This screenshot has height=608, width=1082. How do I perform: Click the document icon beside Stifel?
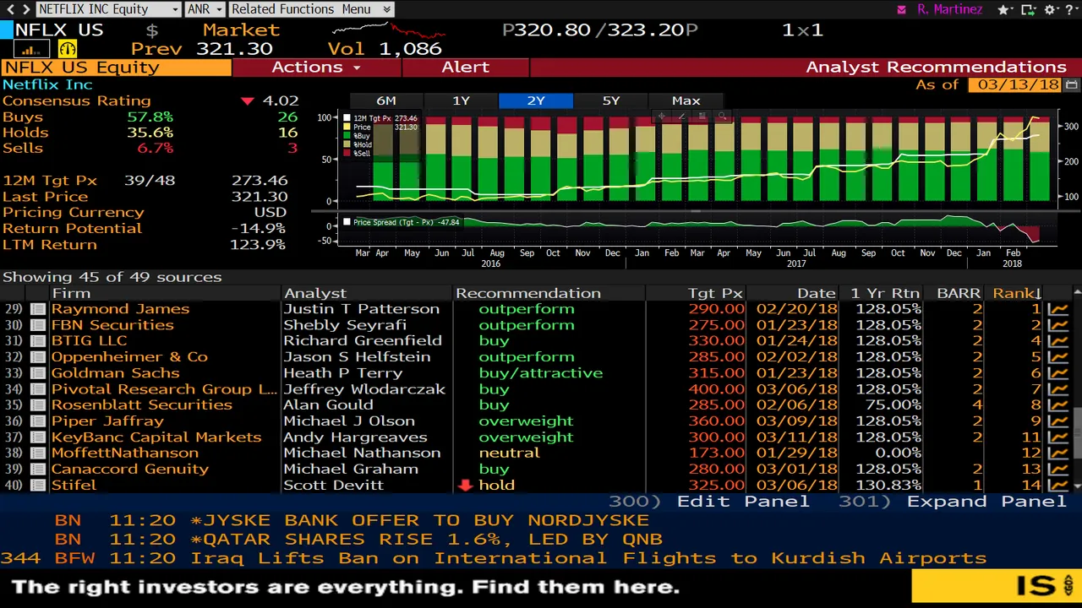(38, 486)
